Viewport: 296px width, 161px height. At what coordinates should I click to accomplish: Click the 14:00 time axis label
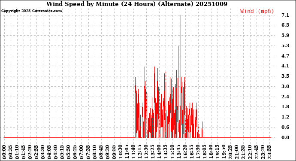pyautogui.click(x=159, y=152)
